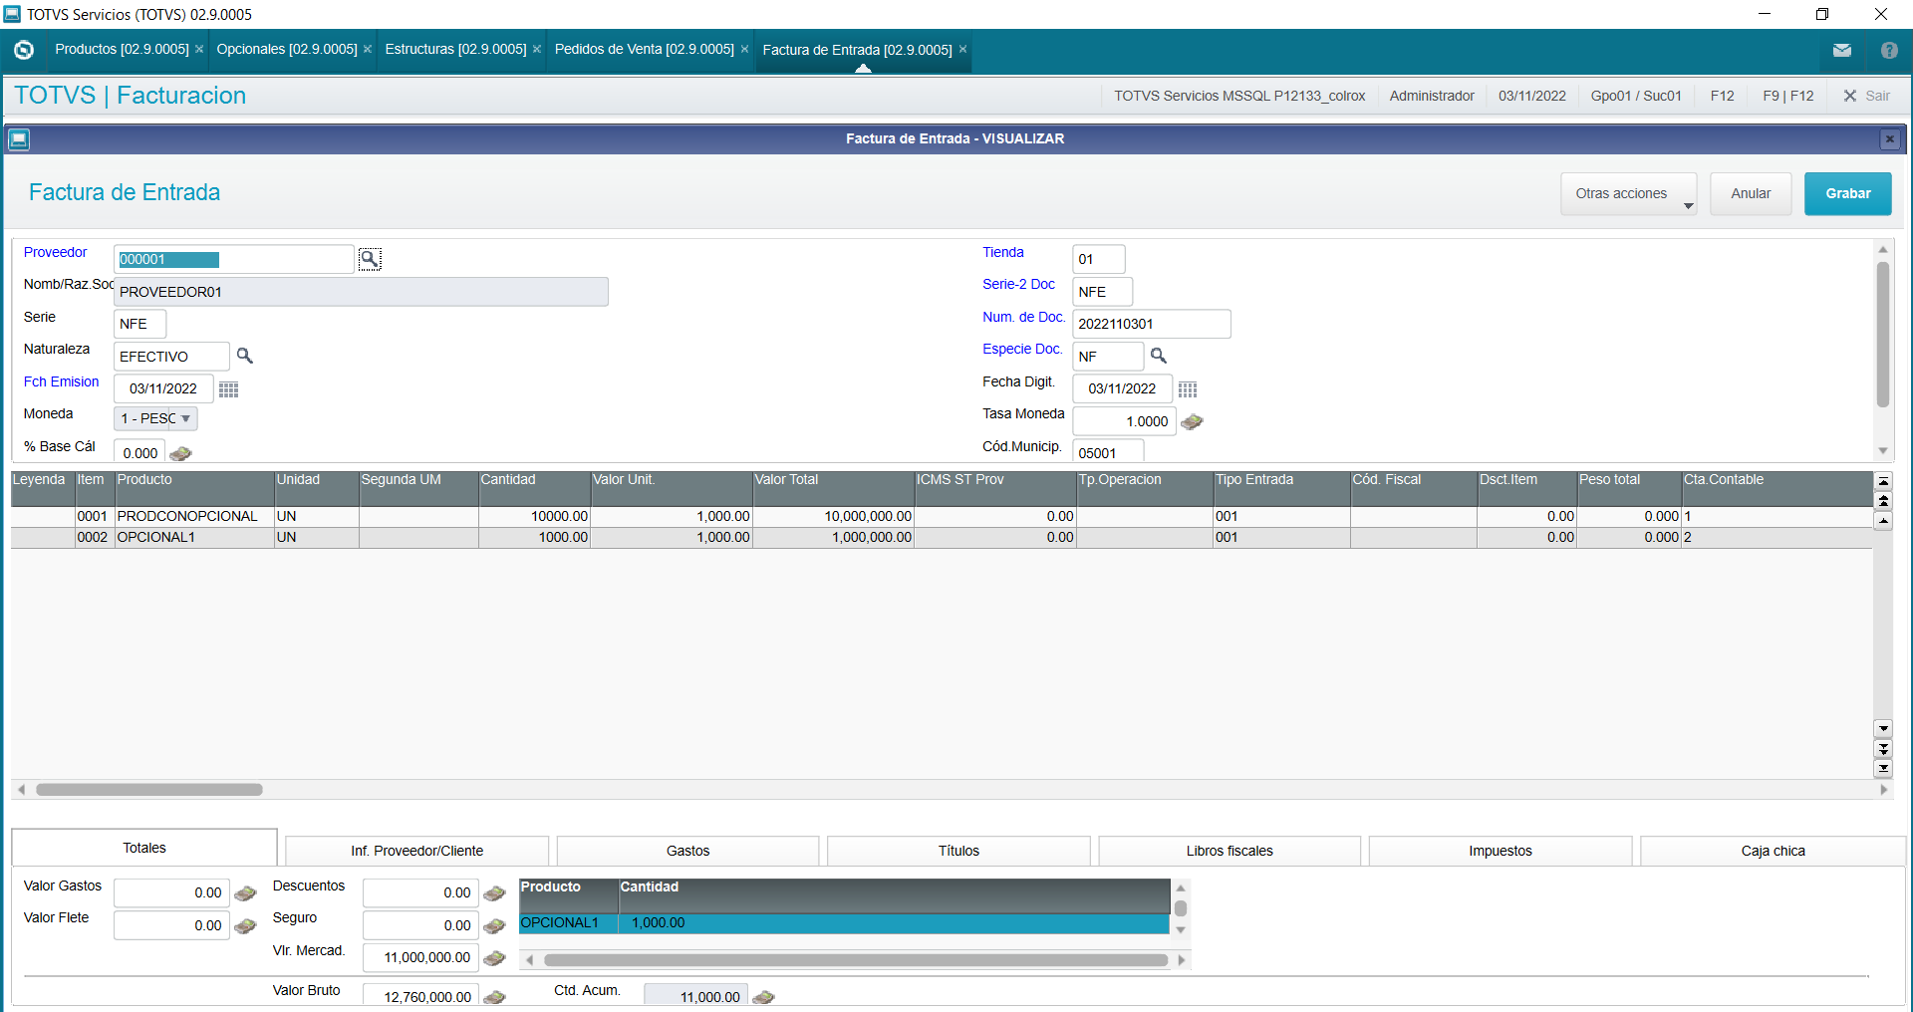Click the Anular button
The width and height of the screenshot is (1913, 1012).
point(1751,194)
